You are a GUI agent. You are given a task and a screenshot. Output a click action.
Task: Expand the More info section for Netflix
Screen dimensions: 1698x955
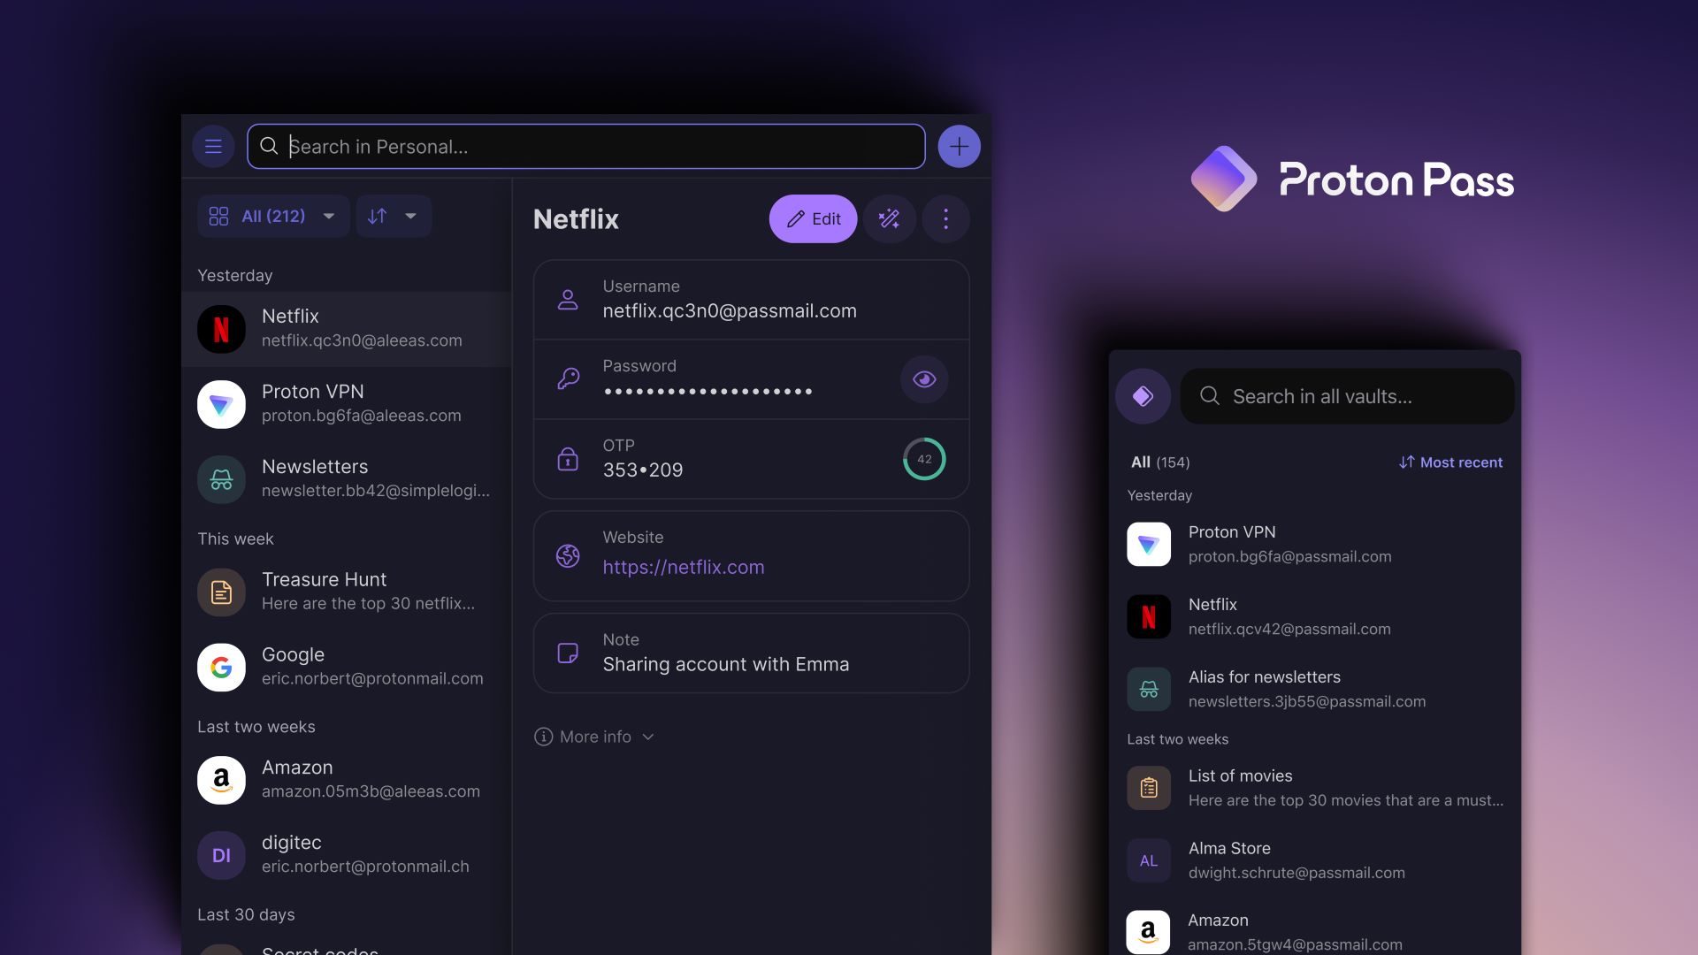coord(595,736)
